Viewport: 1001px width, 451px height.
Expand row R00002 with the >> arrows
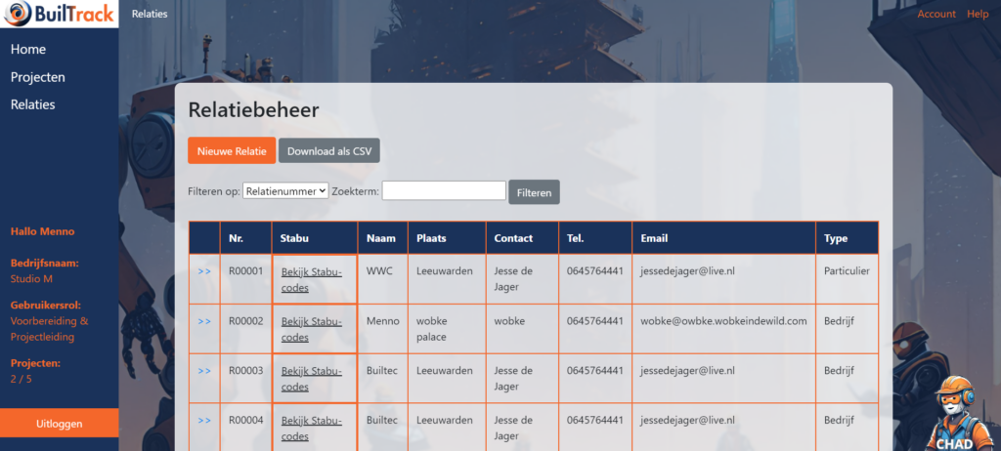pyautogui.click(x=204, y=320)
